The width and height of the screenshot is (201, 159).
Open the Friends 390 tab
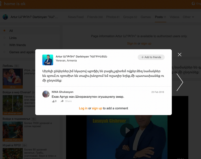pos(95,17)
